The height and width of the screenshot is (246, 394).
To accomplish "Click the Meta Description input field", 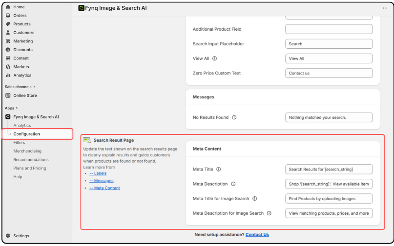I will (329, 184).
